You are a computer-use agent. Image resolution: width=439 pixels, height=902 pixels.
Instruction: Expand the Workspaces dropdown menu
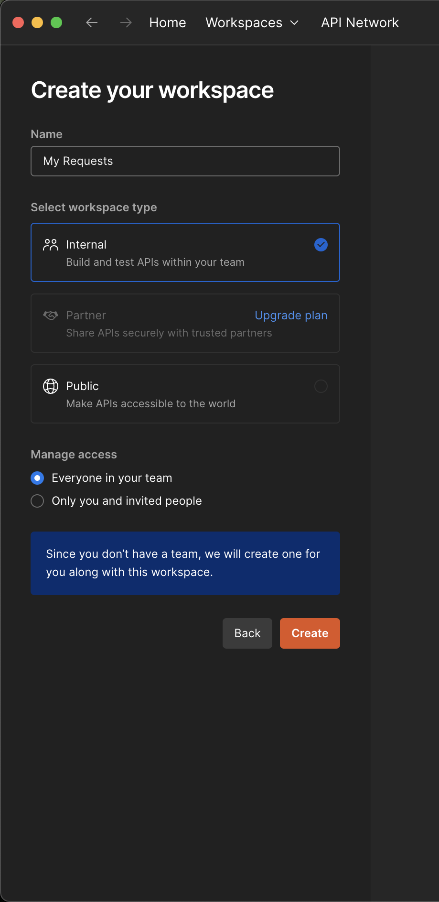click(244, 22)
